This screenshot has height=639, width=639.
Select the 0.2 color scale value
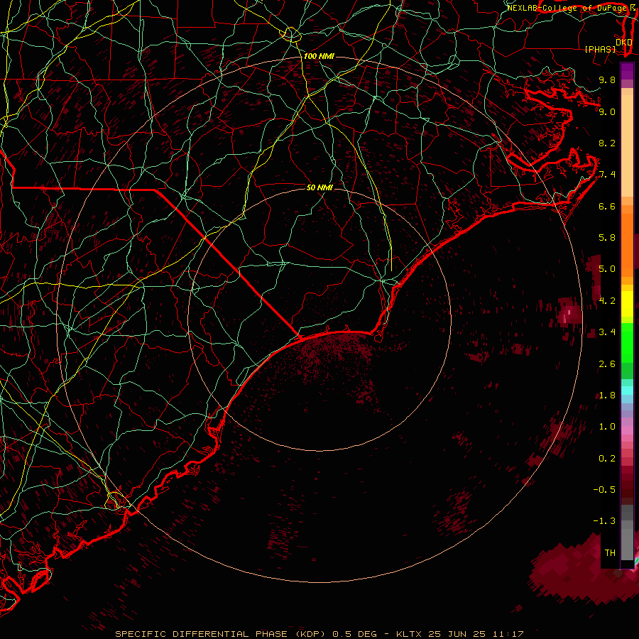pos(607,459)
